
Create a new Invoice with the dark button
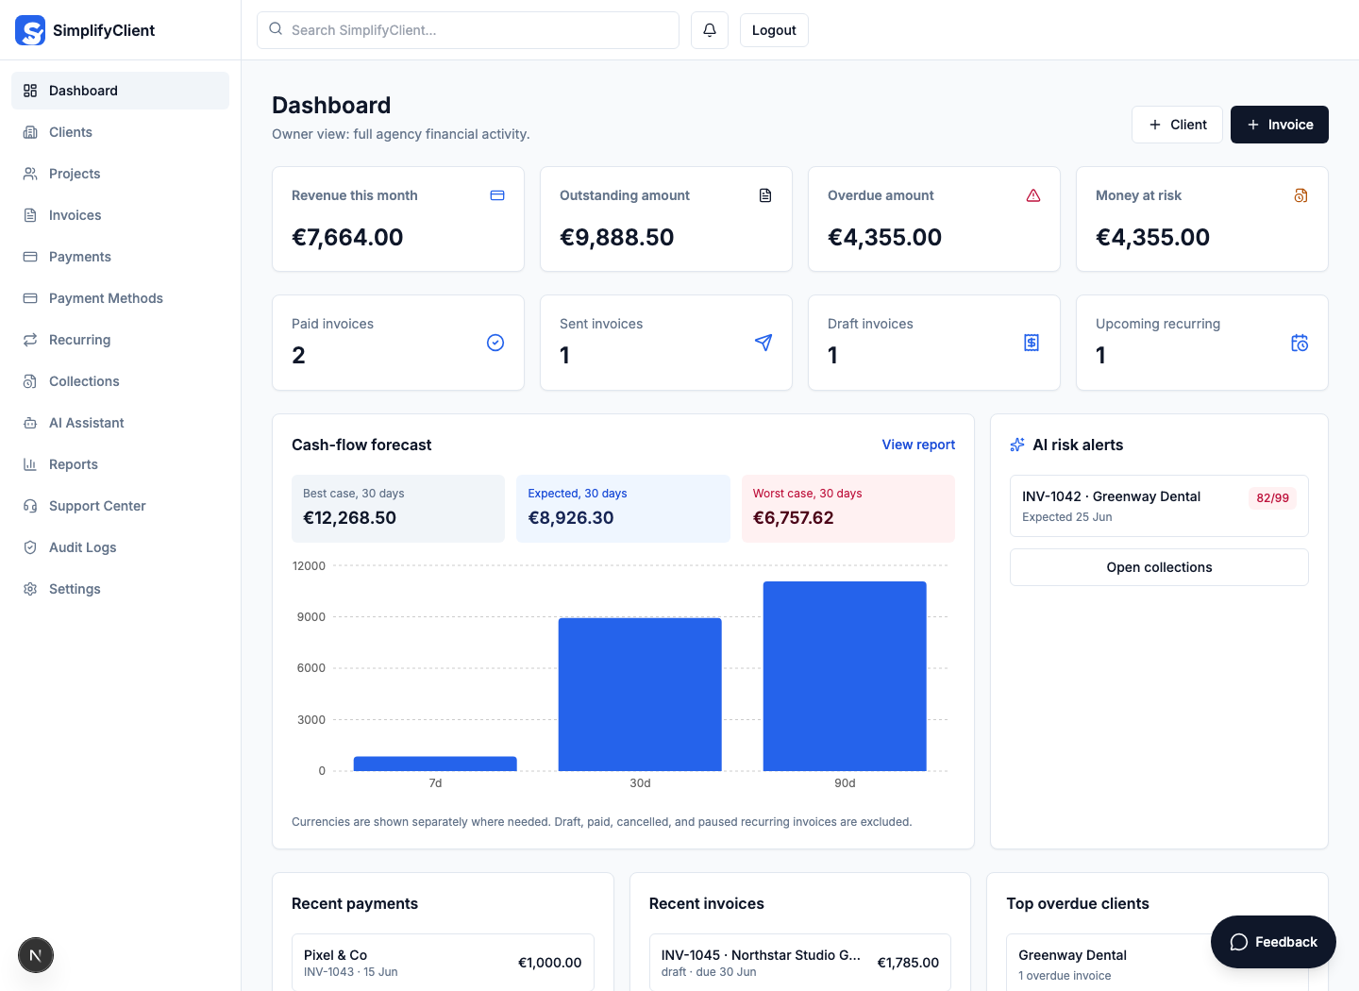click(x=1280, y=125)
